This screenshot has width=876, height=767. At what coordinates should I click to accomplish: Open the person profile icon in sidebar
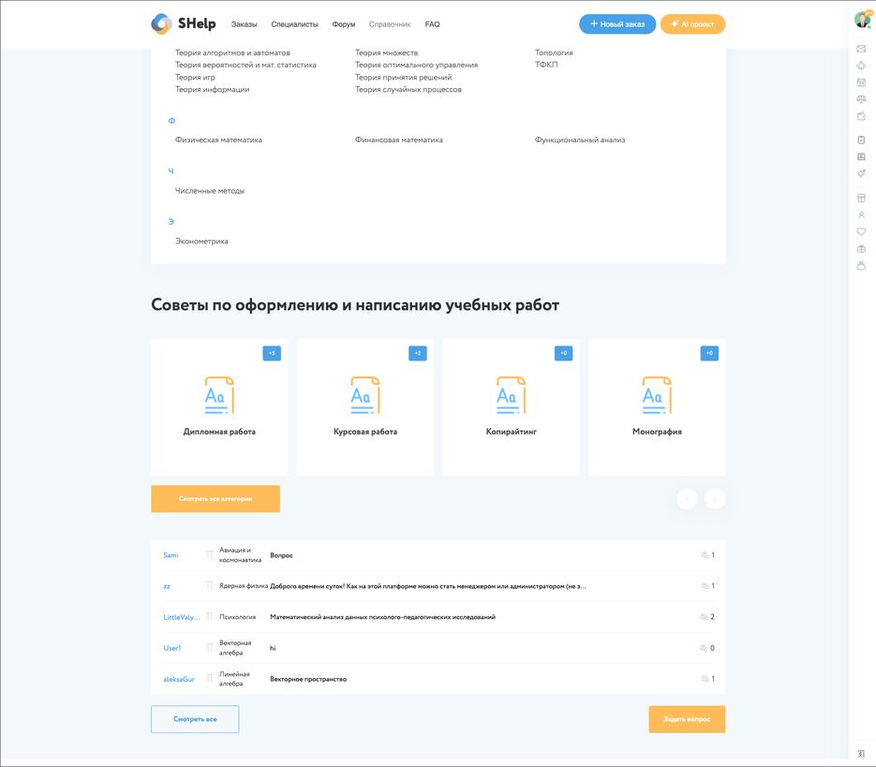(x=861, y=215)
